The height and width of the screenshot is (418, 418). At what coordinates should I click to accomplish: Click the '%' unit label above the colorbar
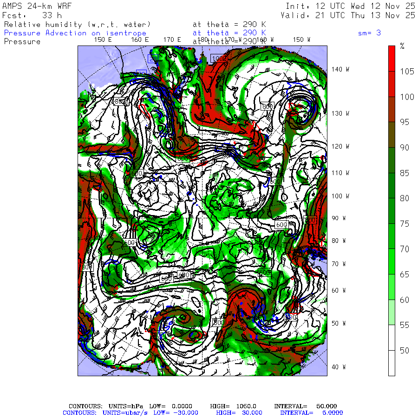[x=402, y=46]
